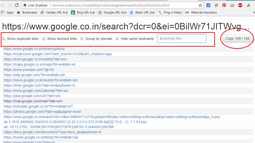Open the www.youtube.com link
This screenshot has width=255, height=143.
[x=29, y=70]
